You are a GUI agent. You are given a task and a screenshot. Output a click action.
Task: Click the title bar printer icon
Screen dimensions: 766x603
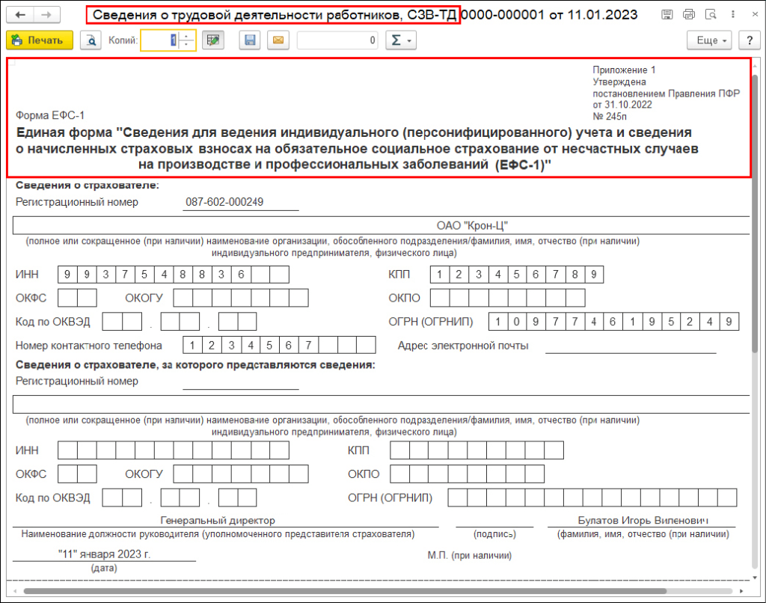point(689,15)
